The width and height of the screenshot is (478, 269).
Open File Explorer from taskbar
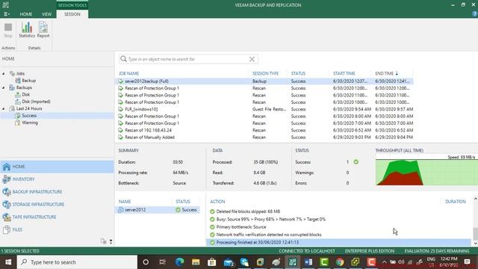[x=196, y=262]
